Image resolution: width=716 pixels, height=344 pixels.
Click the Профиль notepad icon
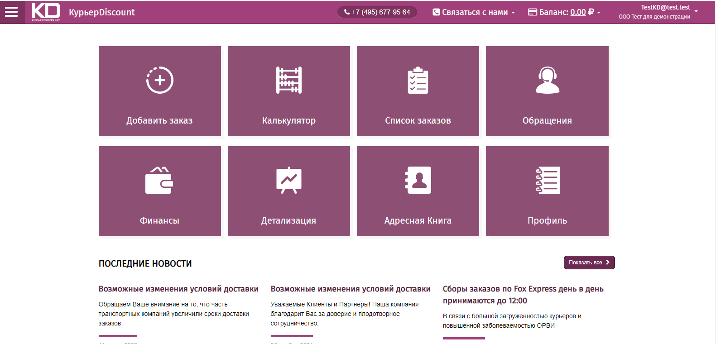click(548, 180)
